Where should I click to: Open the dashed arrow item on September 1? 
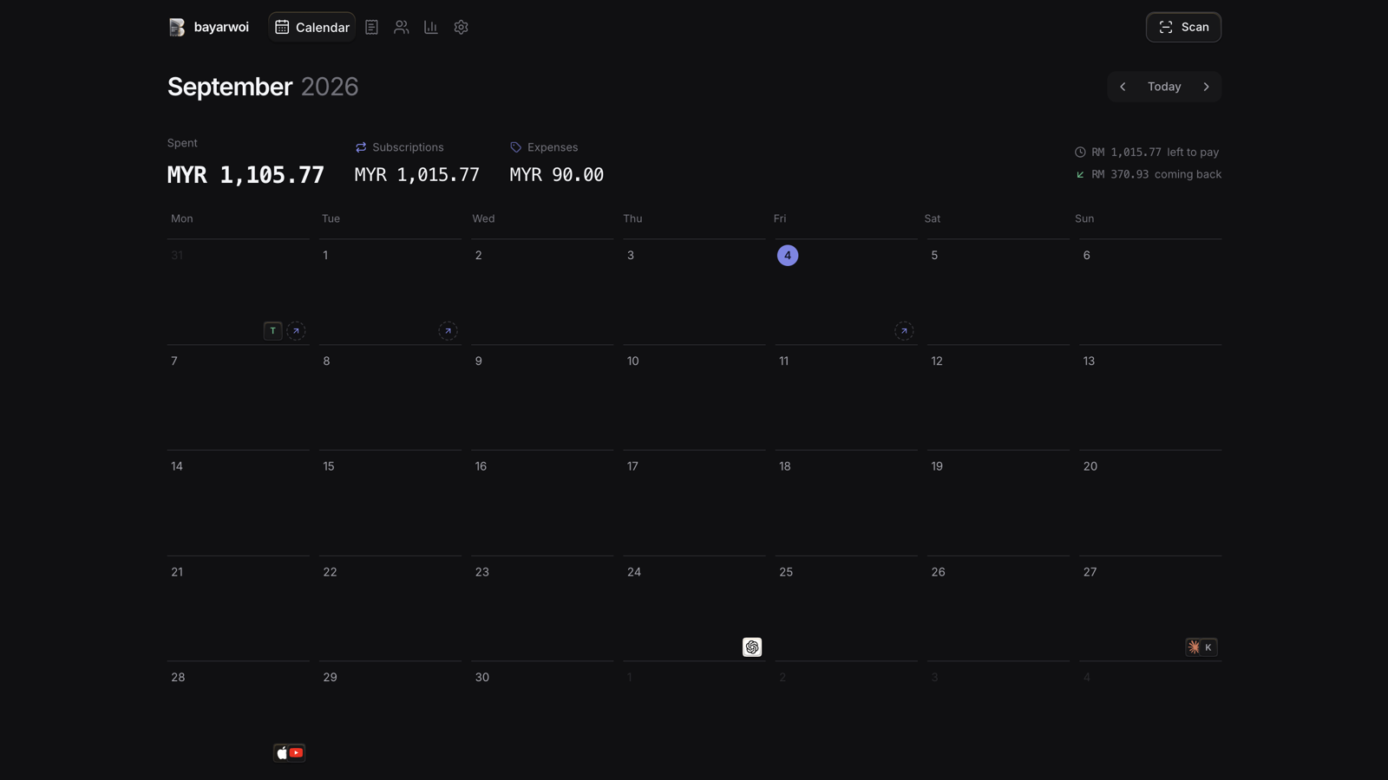[x=448, y=330]
